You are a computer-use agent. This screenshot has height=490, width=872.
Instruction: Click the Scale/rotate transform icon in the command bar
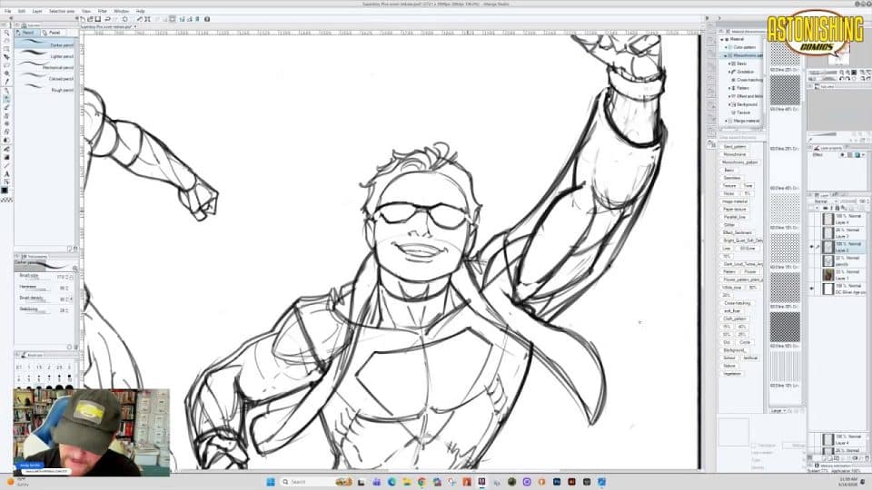(147, 19)
